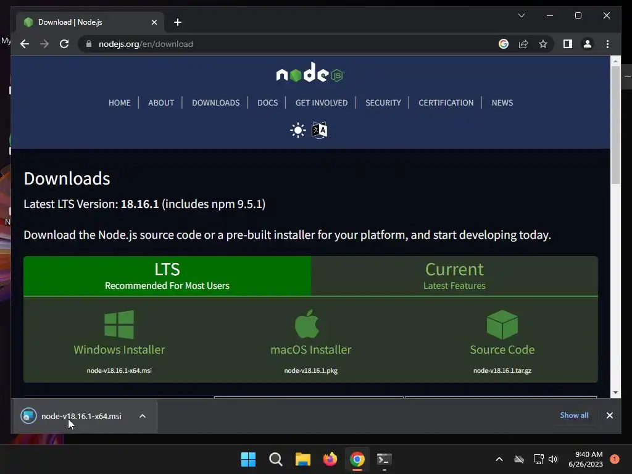632x474 pixels.
Task: Launch Firefox from the taskbar
Action: (330, 459)
